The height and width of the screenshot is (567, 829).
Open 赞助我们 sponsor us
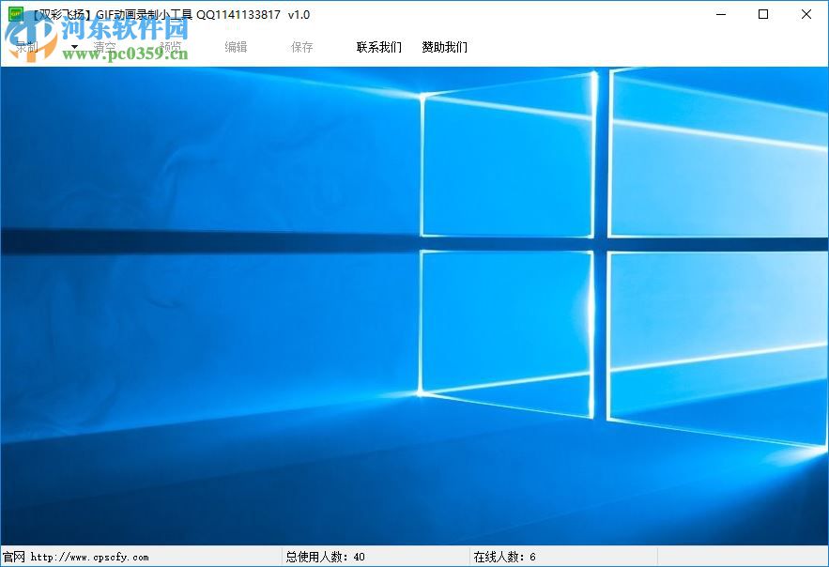445,47
